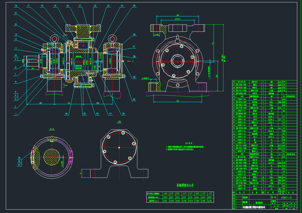Select part callout number 38

134,77
